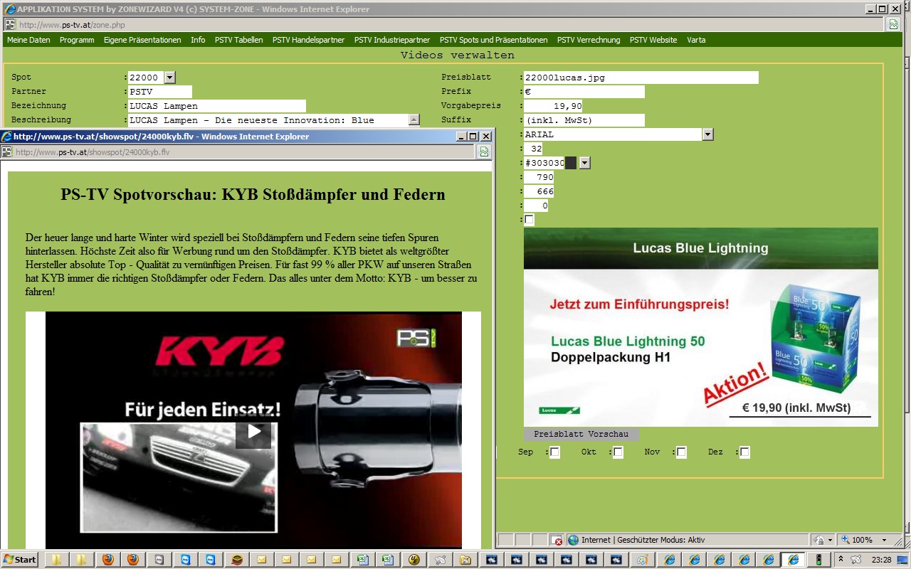This screenshot has width=911, height=569.
Task: Open the PSTV Handelspartner menu
Action: 308,40
